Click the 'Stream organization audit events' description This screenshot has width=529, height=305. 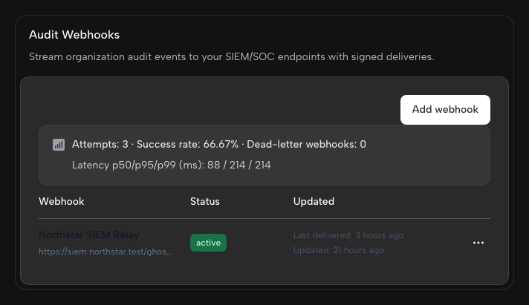pos(232,56)
